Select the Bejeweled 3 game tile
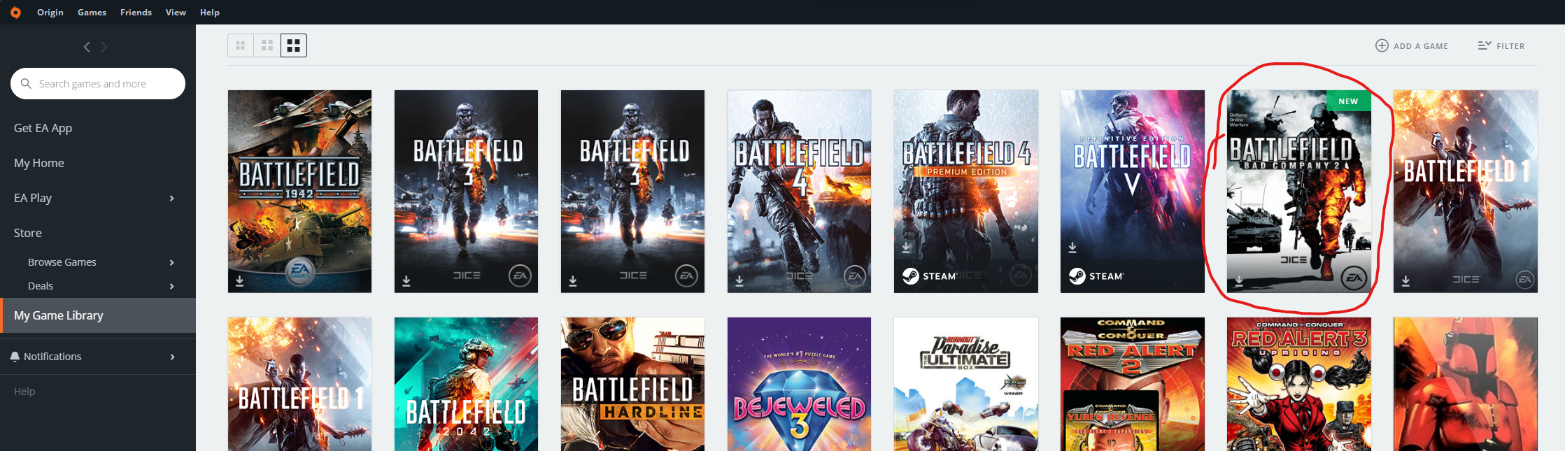1565x451 pixels. pyautogui.click(x=799, y=384)
